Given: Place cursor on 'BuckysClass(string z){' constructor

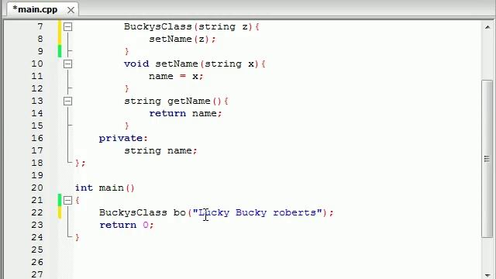Looking at the screenshot, I should click(x=191, y=27).
